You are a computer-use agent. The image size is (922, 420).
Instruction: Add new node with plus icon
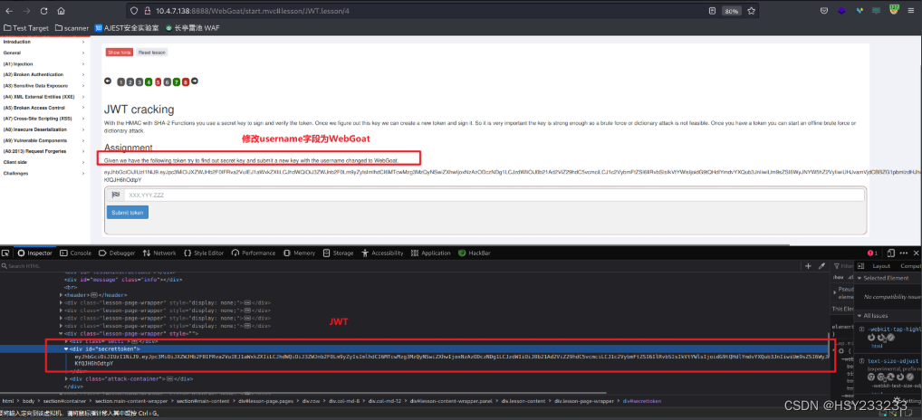[809, 267]
